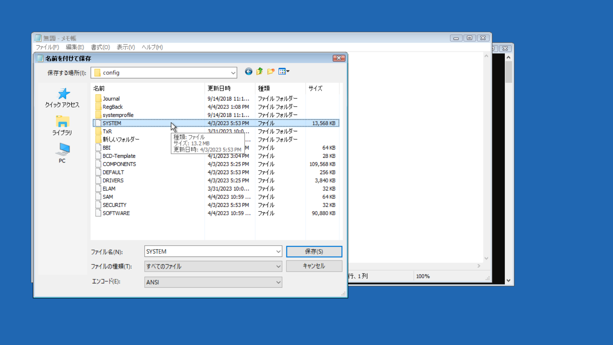
Task: Open the ファイル(F) menu in Notepad
Action: tap(47, 47)
